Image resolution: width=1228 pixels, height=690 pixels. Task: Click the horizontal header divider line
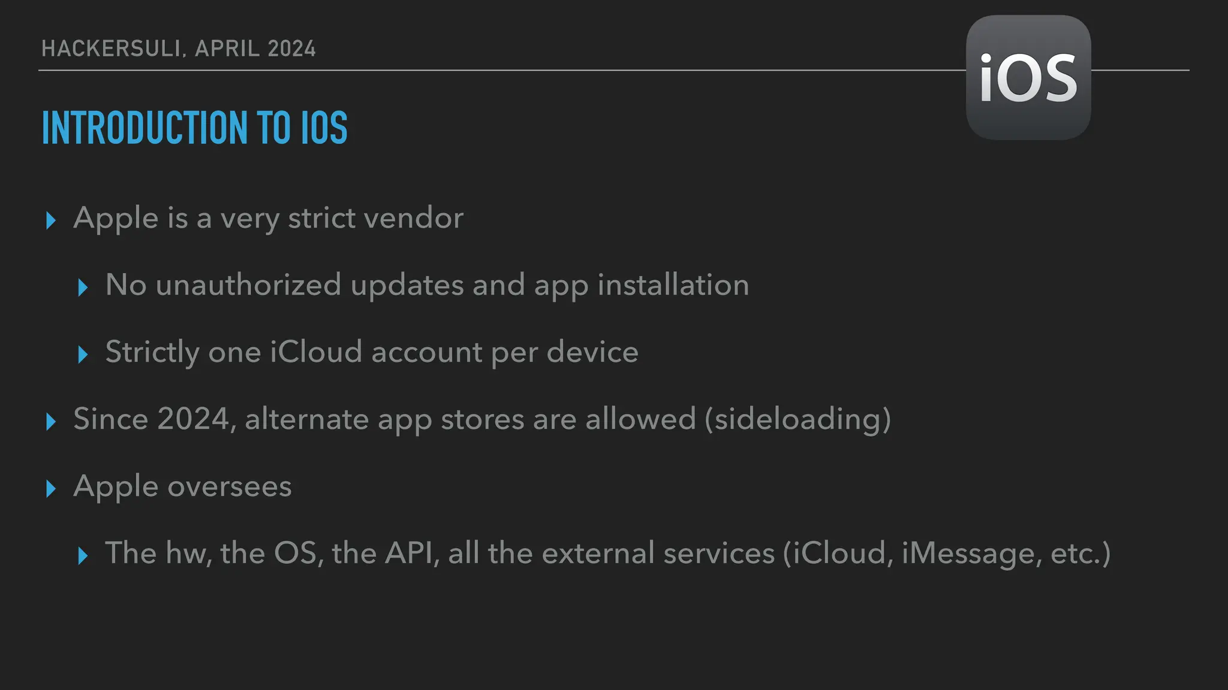pos(501,70)
